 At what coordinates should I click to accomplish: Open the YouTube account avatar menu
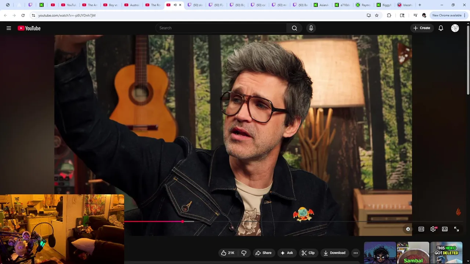pos(455,28)
